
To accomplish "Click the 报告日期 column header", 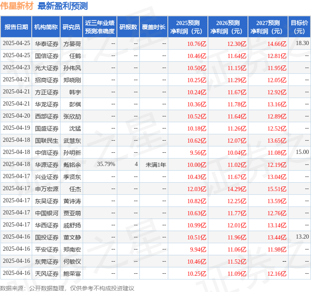I will pos(16,27).
